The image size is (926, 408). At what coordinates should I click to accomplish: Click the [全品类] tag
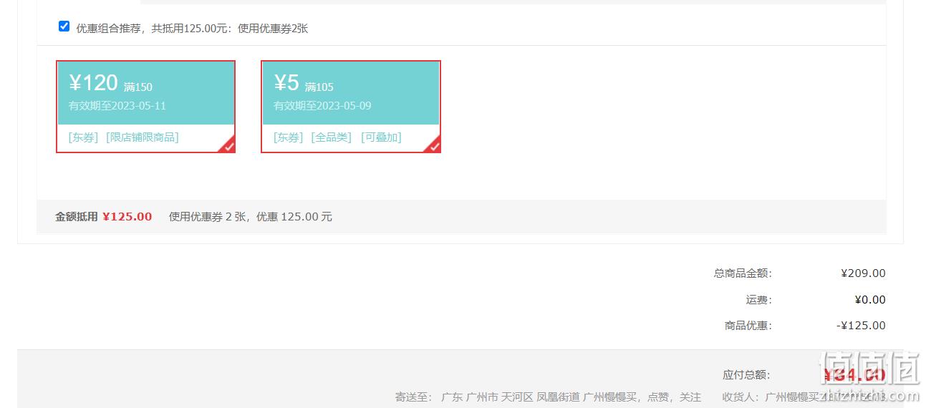tap(332, 137)
